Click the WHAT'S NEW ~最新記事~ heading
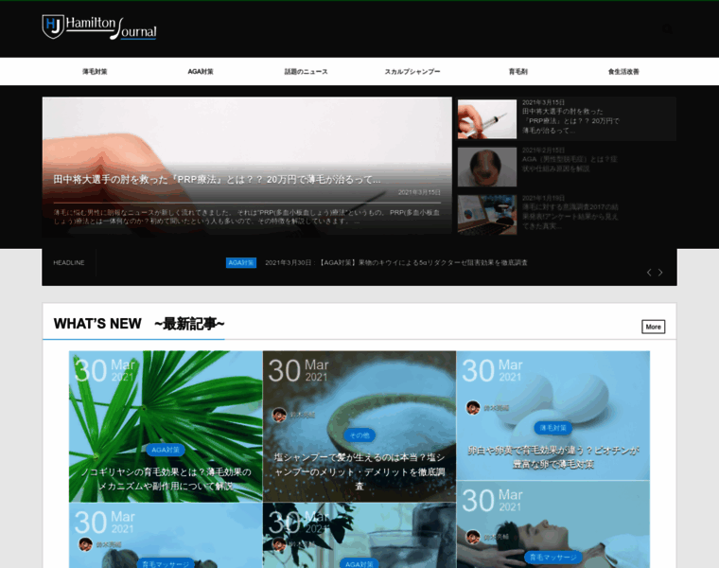 pos(139,324)
